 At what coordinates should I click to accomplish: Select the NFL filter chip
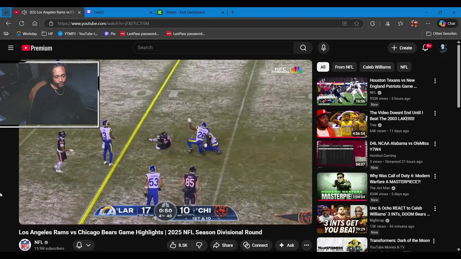click(x=404, y=67)
